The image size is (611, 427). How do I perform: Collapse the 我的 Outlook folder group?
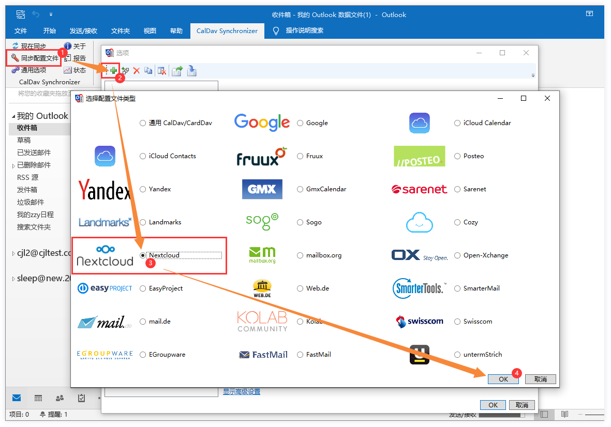coord(13,116)
